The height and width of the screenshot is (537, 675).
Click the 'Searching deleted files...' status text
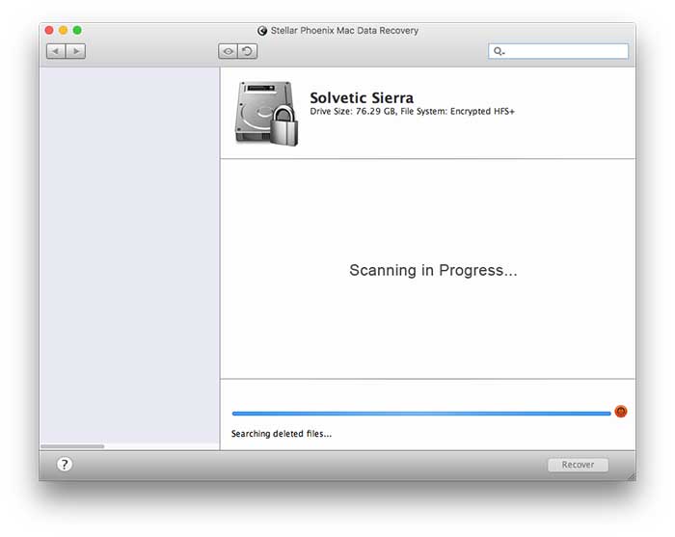pyautogui.click(x=282, y=434)
